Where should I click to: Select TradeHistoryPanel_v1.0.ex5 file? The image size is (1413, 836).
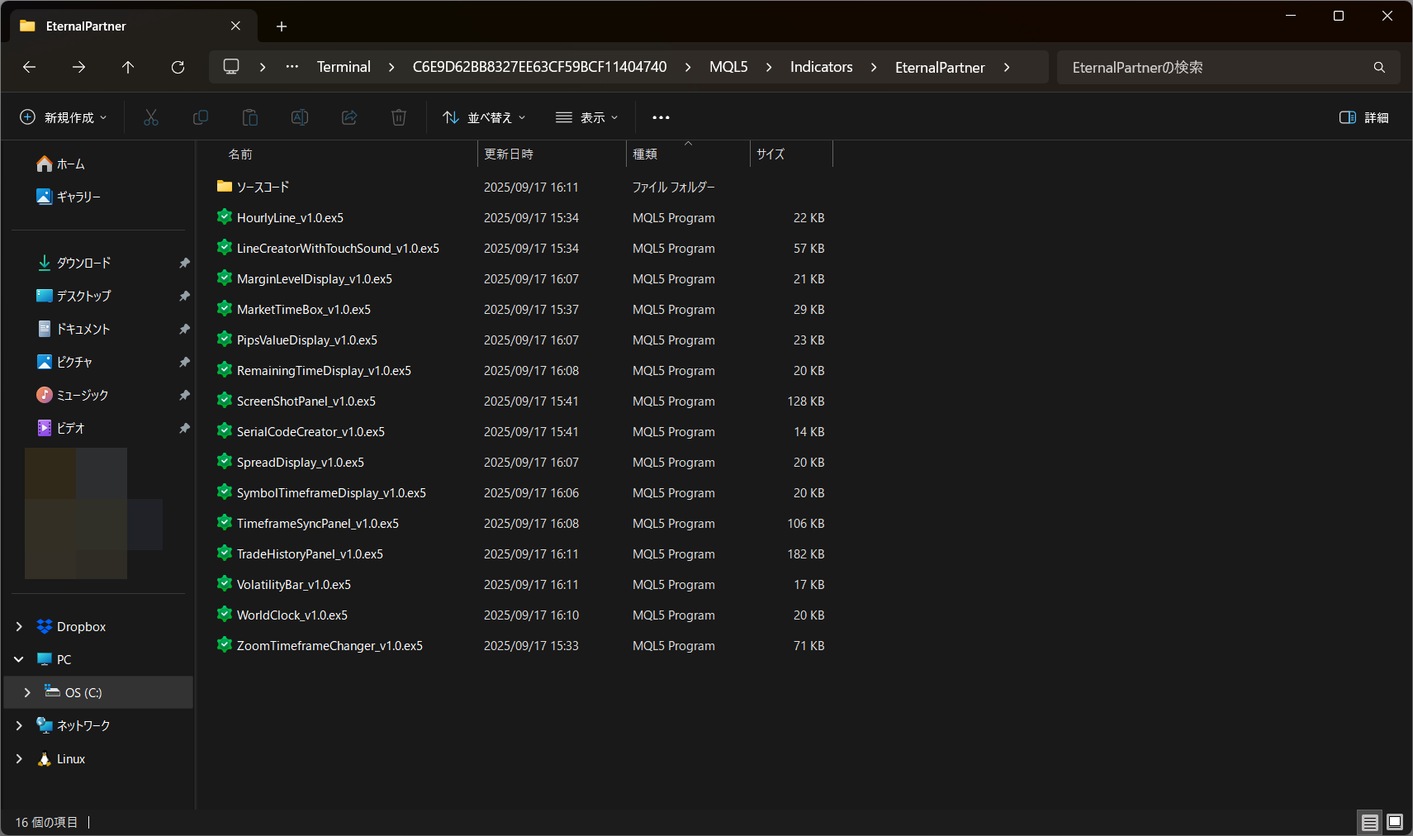pos(310,554)
